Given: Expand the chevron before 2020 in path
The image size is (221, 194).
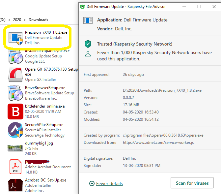Looking at the screenshot, I should 9,20.
